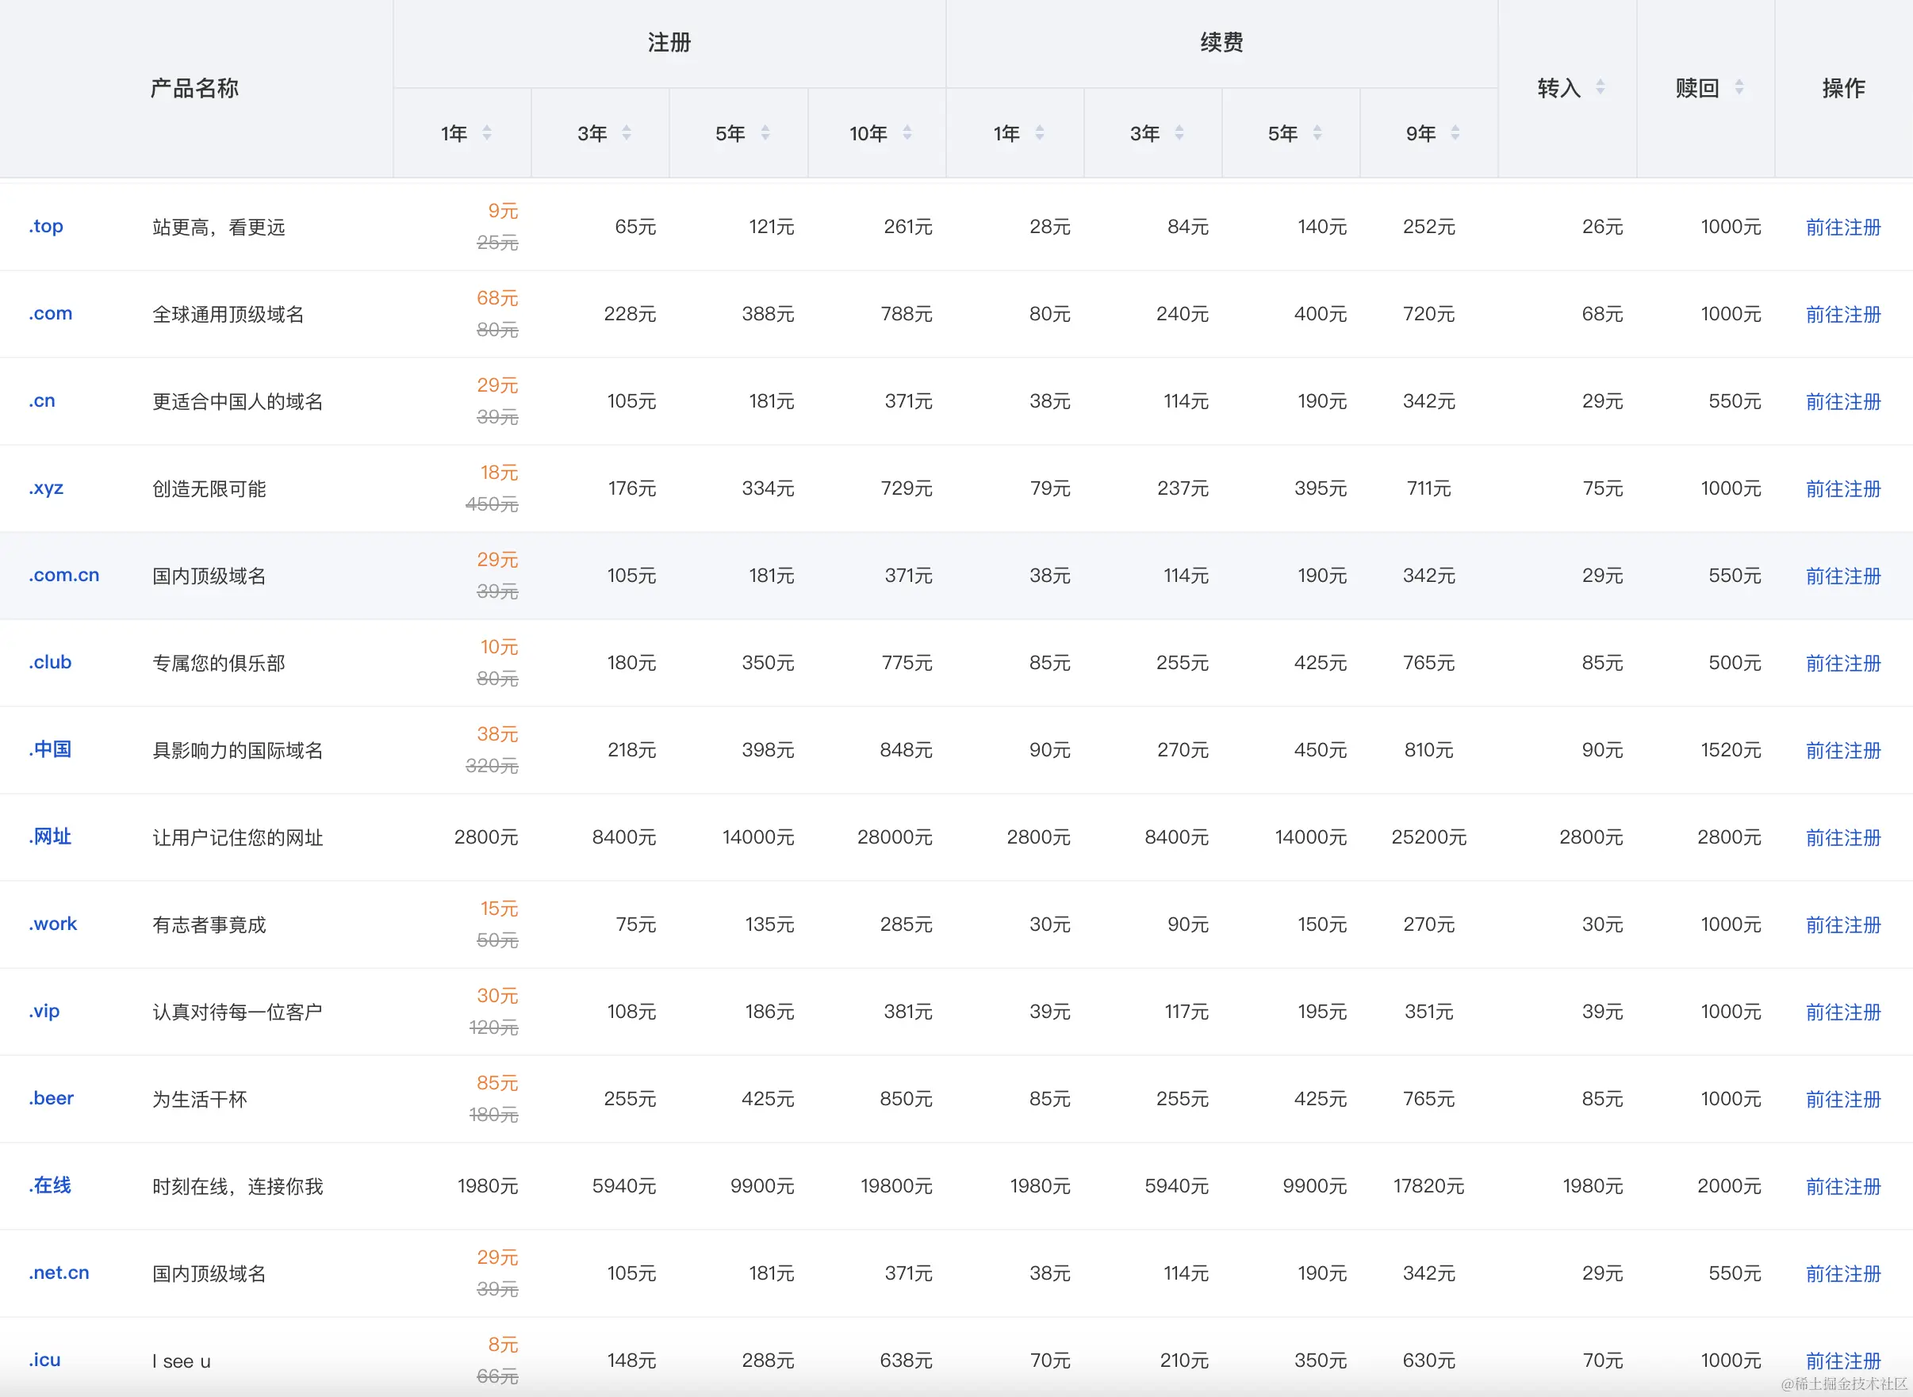Click 前往注册 in the .beer row
Screen dimensions: 1913x1397
click(x=1842, y=1098)
